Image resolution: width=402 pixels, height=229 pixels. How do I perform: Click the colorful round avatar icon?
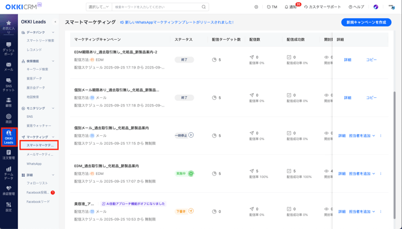[376, 7]
